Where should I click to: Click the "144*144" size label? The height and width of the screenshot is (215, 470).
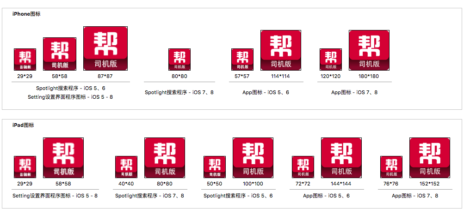341,184
